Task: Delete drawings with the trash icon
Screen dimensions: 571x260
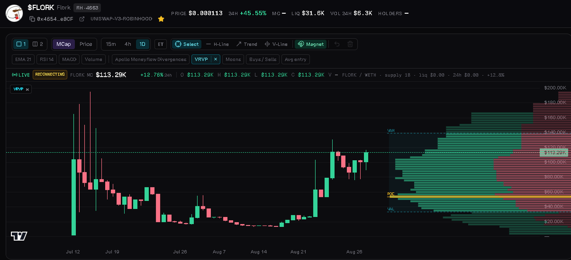Action: (x=350, y=44)
